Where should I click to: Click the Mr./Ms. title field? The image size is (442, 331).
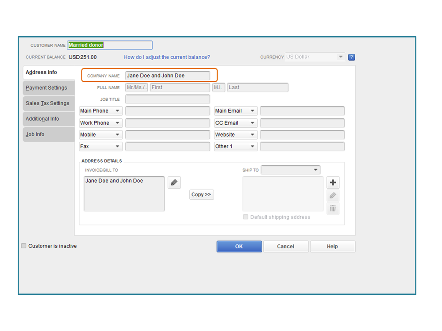(x=136, y=88)
